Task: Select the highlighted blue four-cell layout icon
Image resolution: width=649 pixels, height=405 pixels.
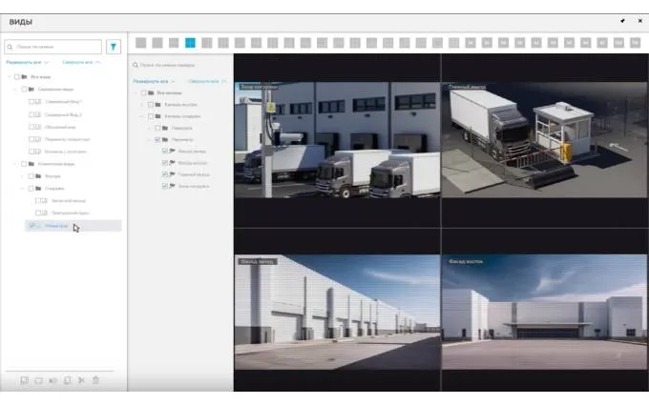Action: (x=190, y=43)
